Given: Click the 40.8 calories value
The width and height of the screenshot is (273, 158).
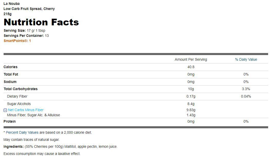Looking at the screenshot, I should point(191,67).
